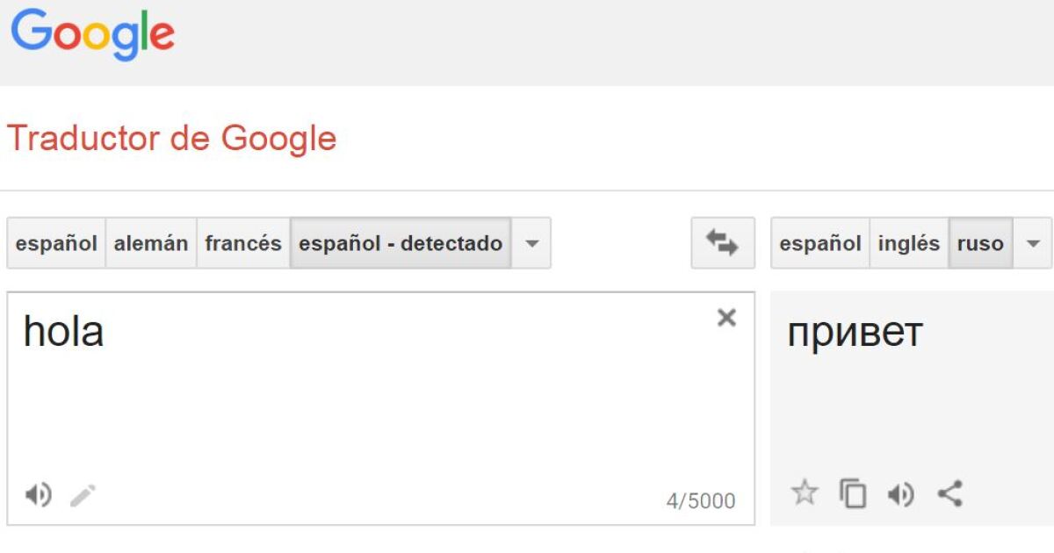Select francés as source language
The width and height of the screenshot is (1054, 553).
point(243,243)
